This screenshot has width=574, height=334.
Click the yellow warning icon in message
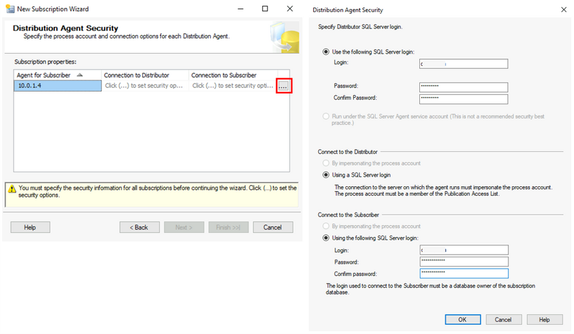coord(12,189)
